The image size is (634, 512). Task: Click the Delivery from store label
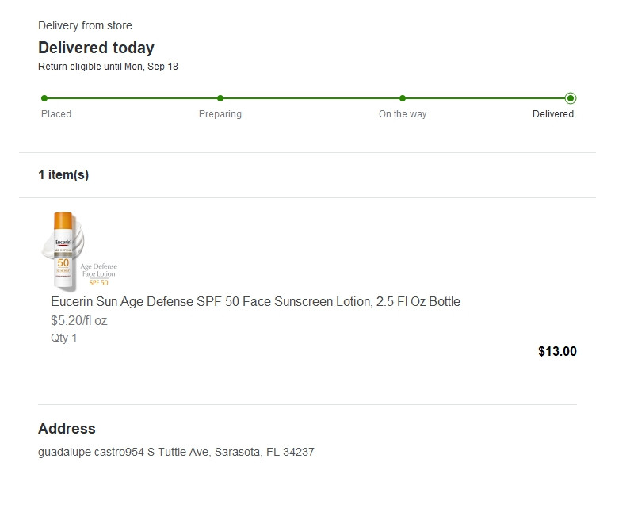click(x=85, y=26)
